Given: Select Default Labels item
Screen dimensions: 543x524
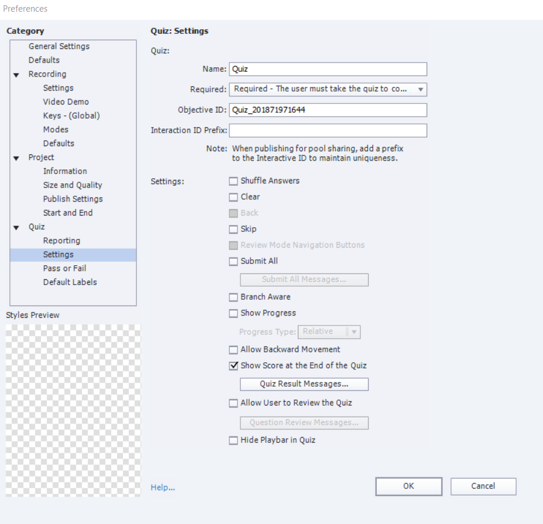Looking at the screenshot, I should 70,282.
